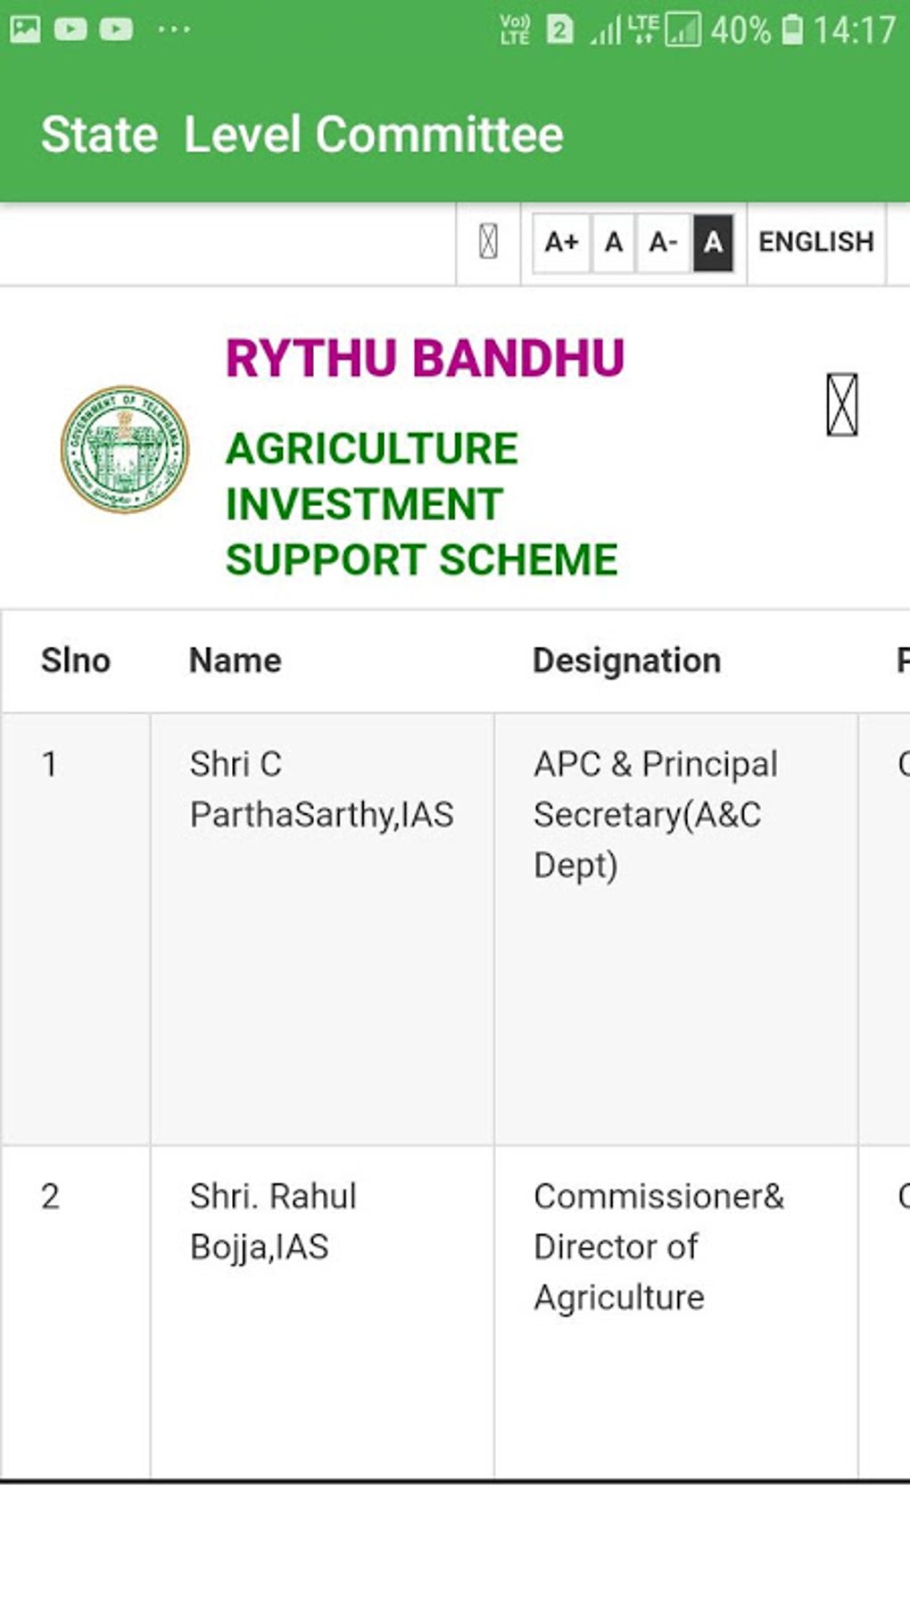Open the gallery notification icon in status bar

tap(25, 29)
